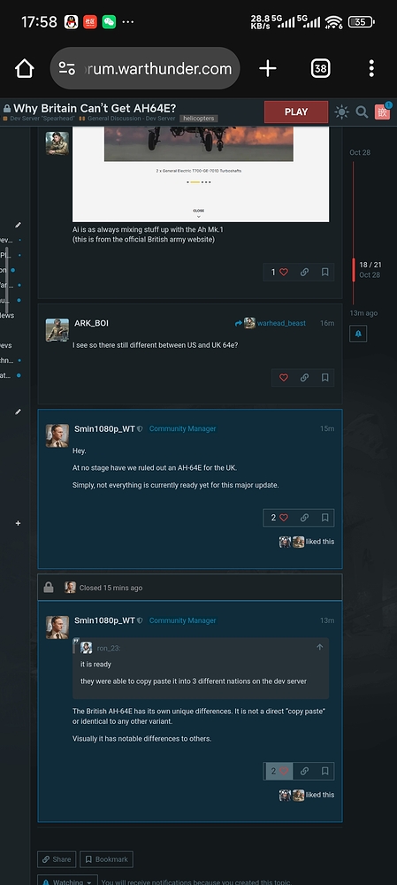
Task: Open ARK_BOI username profile
Action: [x=91, y=323]
